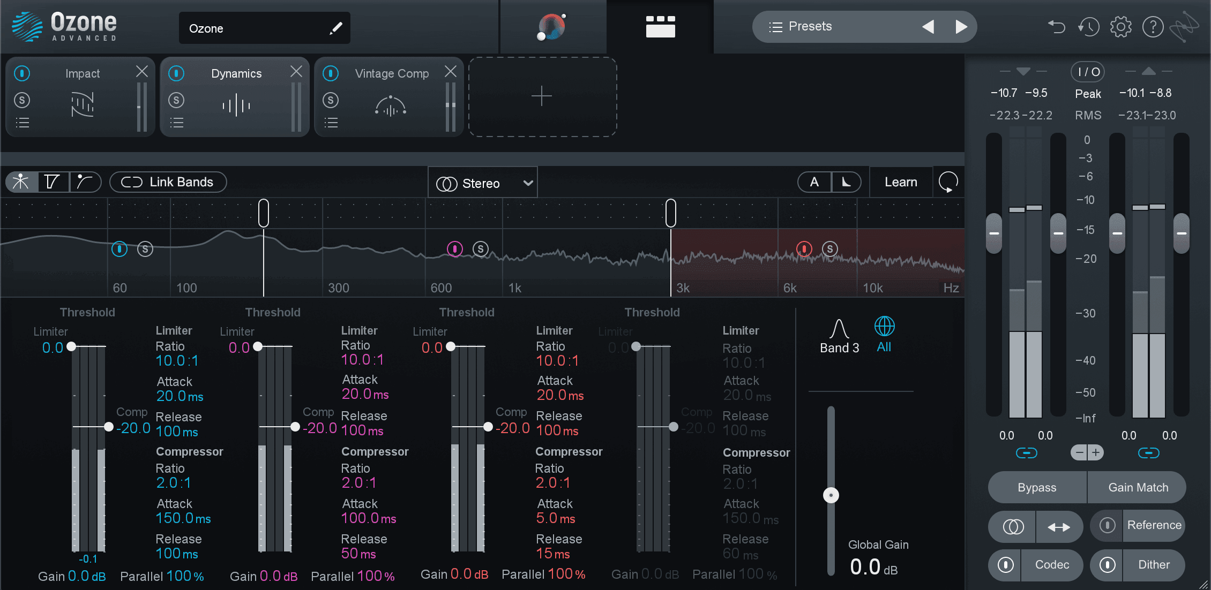Bypass band 3 with red power button
This screenshot has width=1211, height=590.
coord(804,249)
